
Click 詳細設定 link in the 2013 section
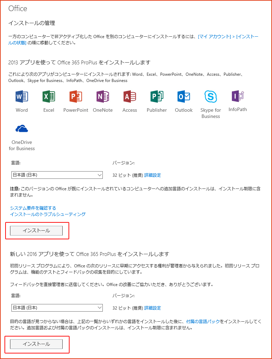click(153, 175)
